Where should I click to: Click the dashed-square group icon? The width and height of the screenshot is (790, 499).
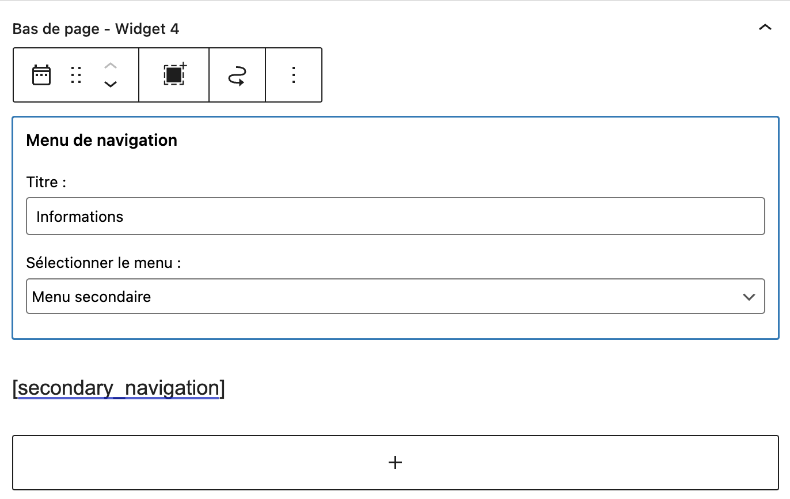tap(174, 75)
